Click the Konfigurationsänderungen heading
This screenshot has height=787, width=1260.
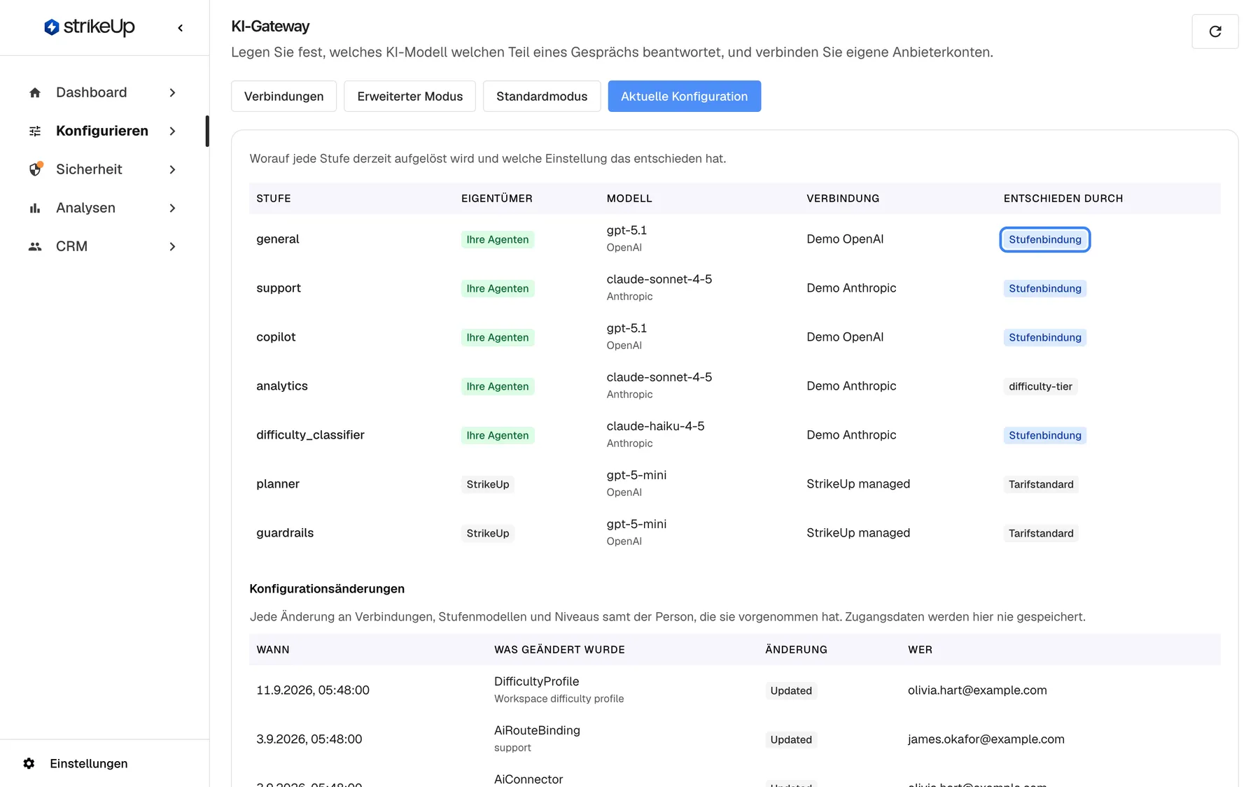click(327, 589)
